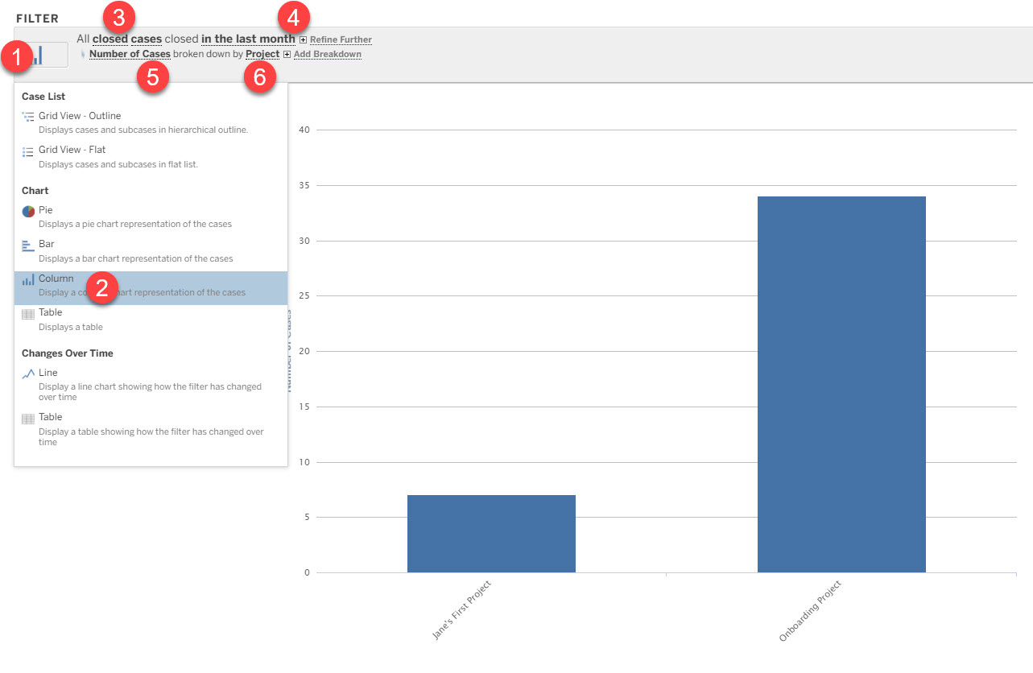Click the 'Jane's First Project' axis label

point(461,610)
